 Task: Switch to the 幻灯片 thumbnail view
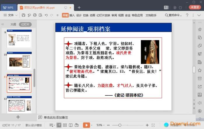coord(25,24)
